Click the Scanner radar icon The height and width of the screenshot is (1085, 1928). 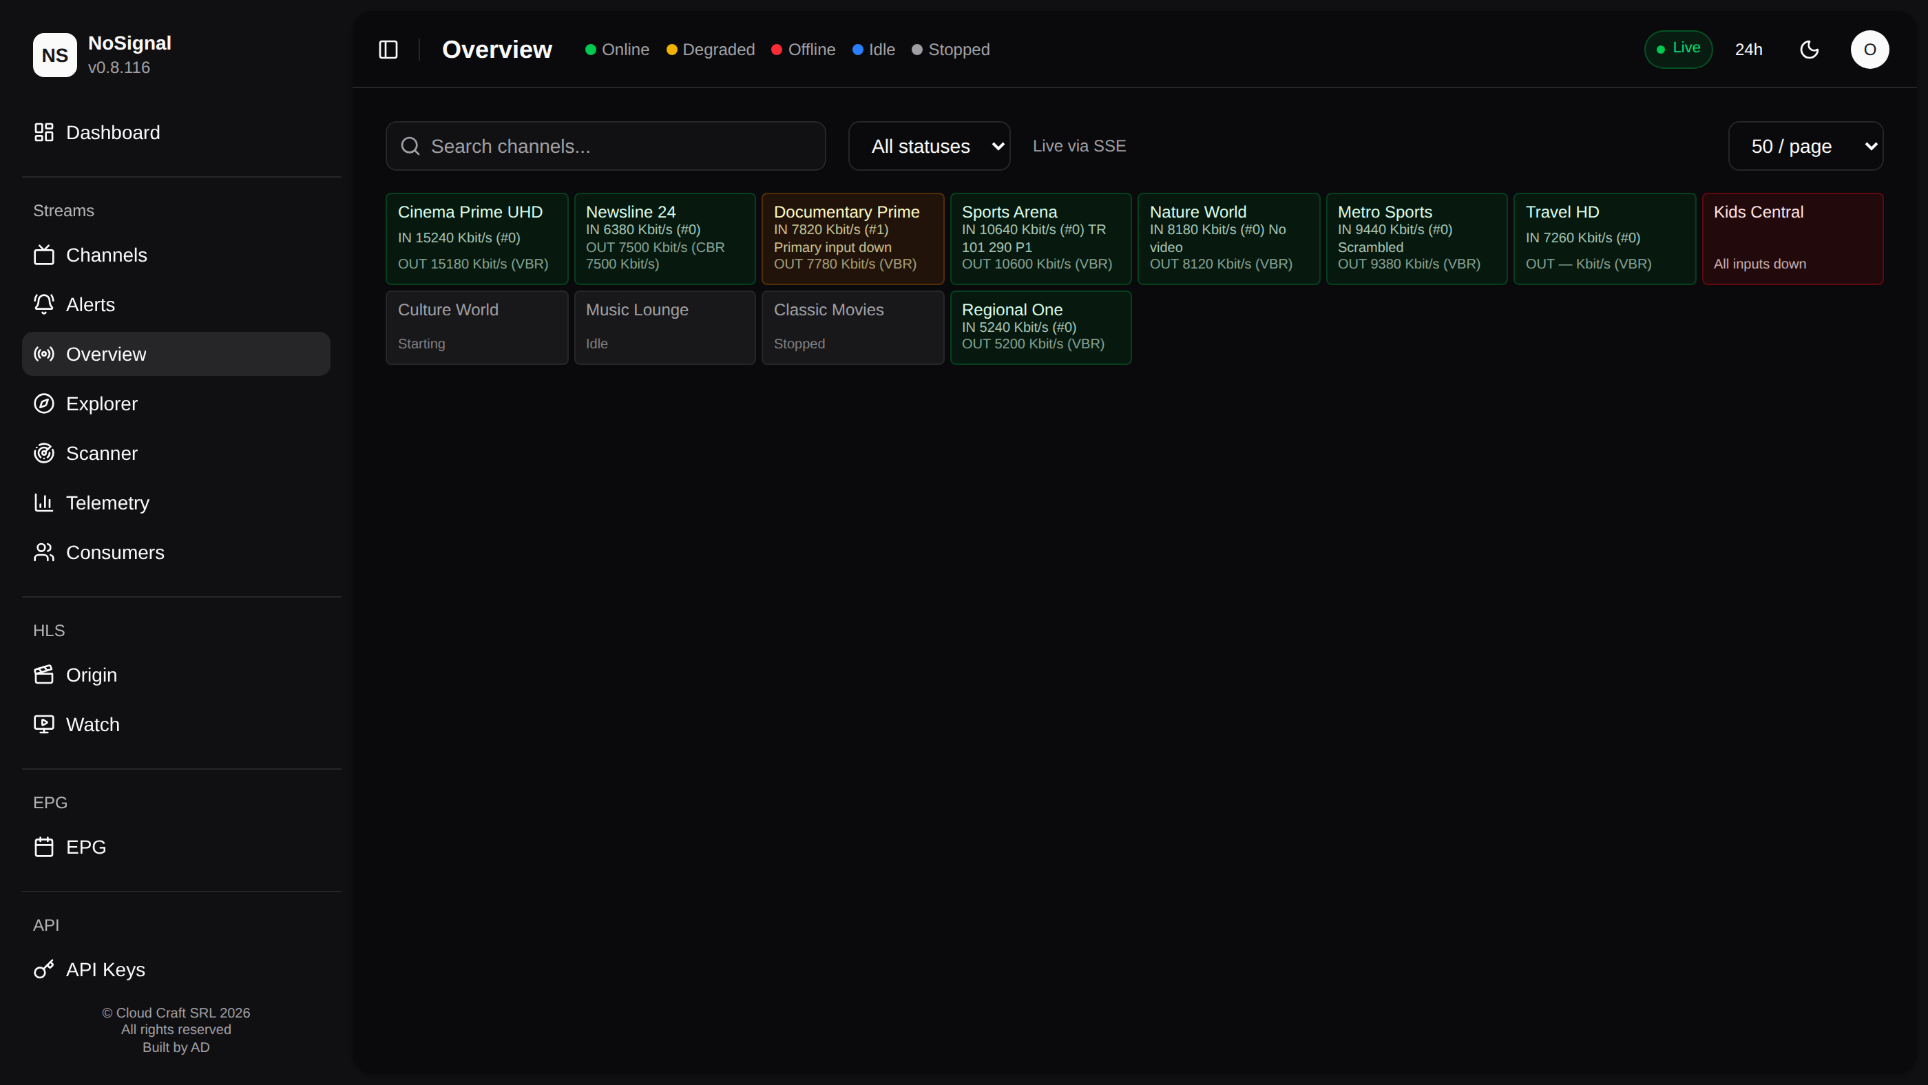[x=44, y=454]
